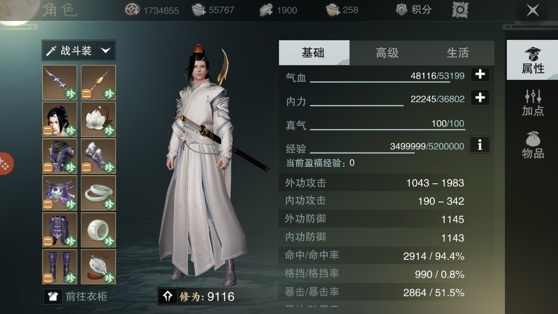
Task: Select the purple boots equipment slot
Action: (x=60, y=267)
